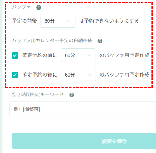The height and width of the screenshot is (153, 156).
Task: Expand the 確定予約の前に 60分 dropdown
Action: pos(78,55)
